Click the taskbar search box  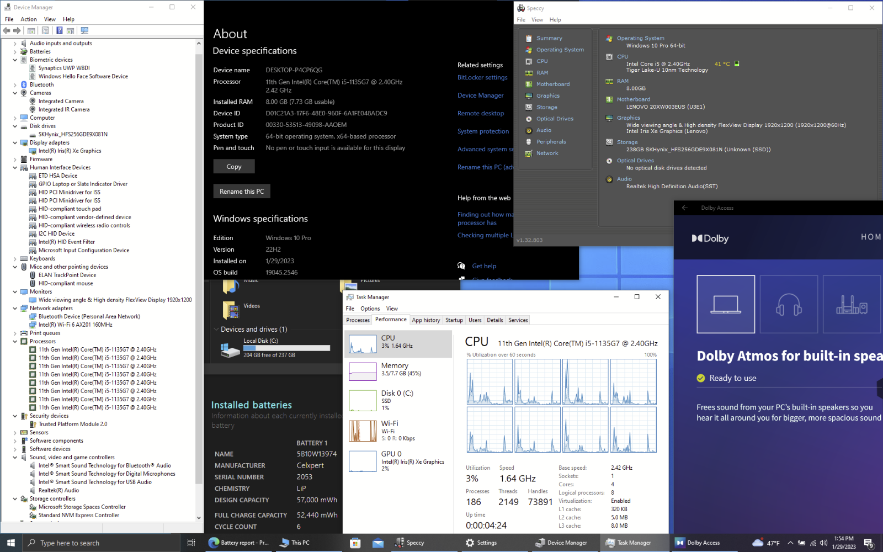click(x=101, y=543)
